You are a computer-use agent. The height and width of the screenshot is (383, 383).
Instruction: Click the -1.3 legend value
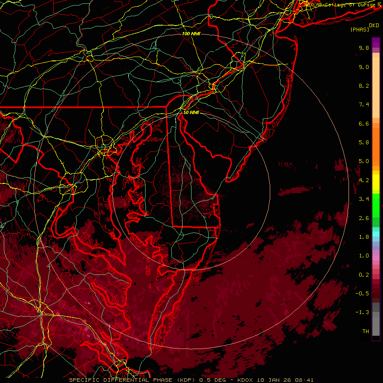coord(362,312)
